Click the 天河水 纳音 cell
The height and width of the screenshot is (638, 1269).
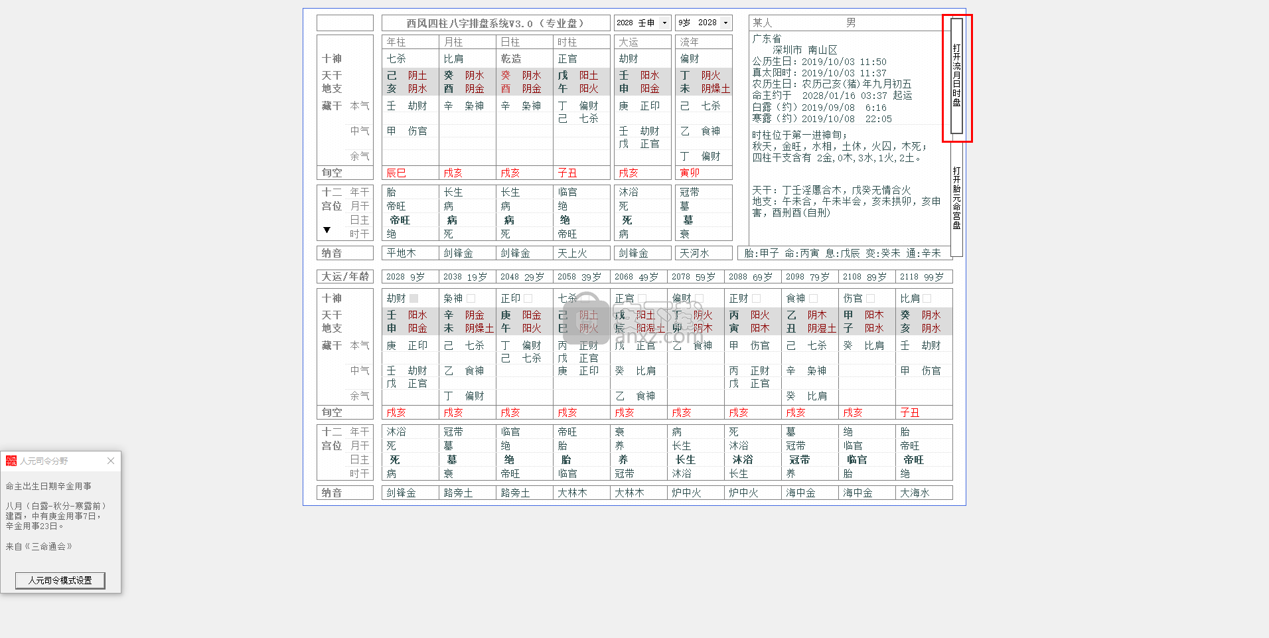tap(704, 253)
